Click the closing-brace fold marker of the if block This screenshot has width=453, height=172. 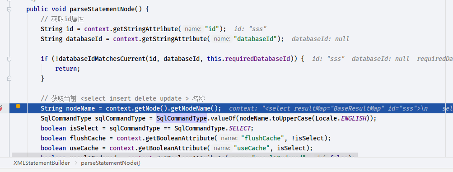pyautogui.click(x=9, y=78)
